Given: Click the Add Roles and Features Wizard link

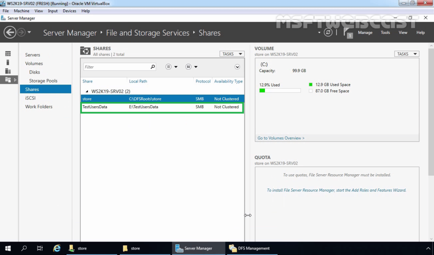Looking at the screenshot, I should point(336,190).
